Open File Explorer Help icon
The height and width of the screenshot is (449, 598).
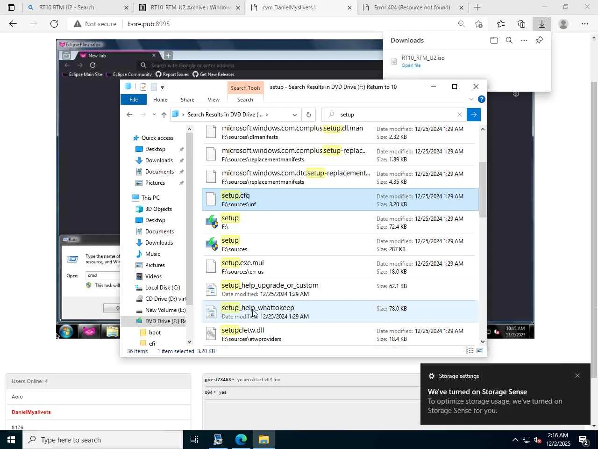(482, 99)
